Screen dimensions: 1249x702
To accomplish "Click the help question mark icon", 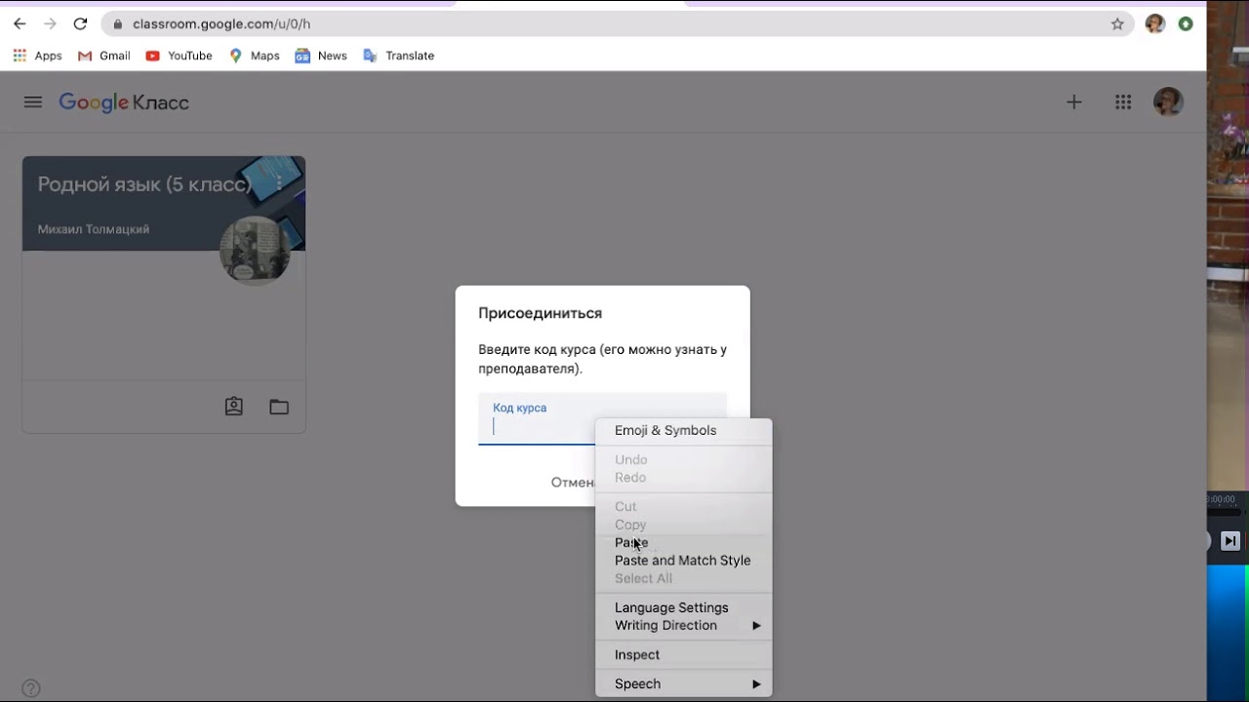I will pyautogui.click(x=31, y=688).
